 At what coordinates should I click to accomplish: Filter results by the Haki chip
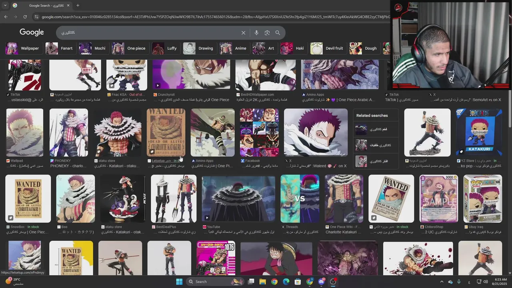point(292,48)
